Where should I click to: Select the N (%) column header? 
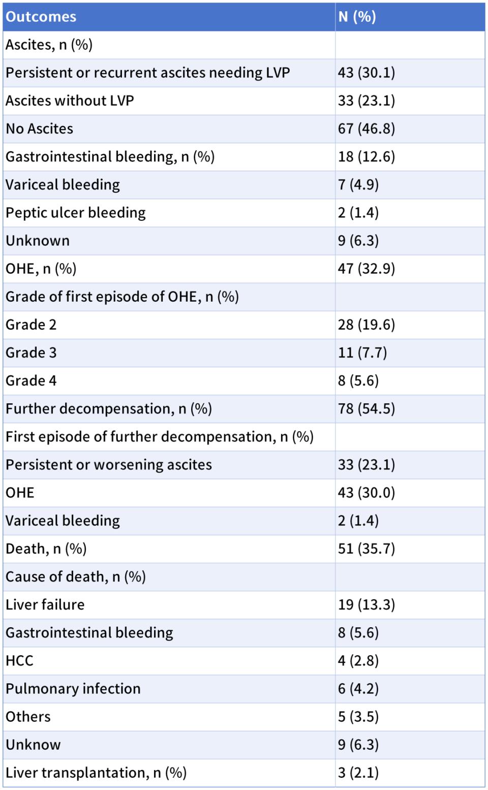pyautogui.click(x=357, y=17)
